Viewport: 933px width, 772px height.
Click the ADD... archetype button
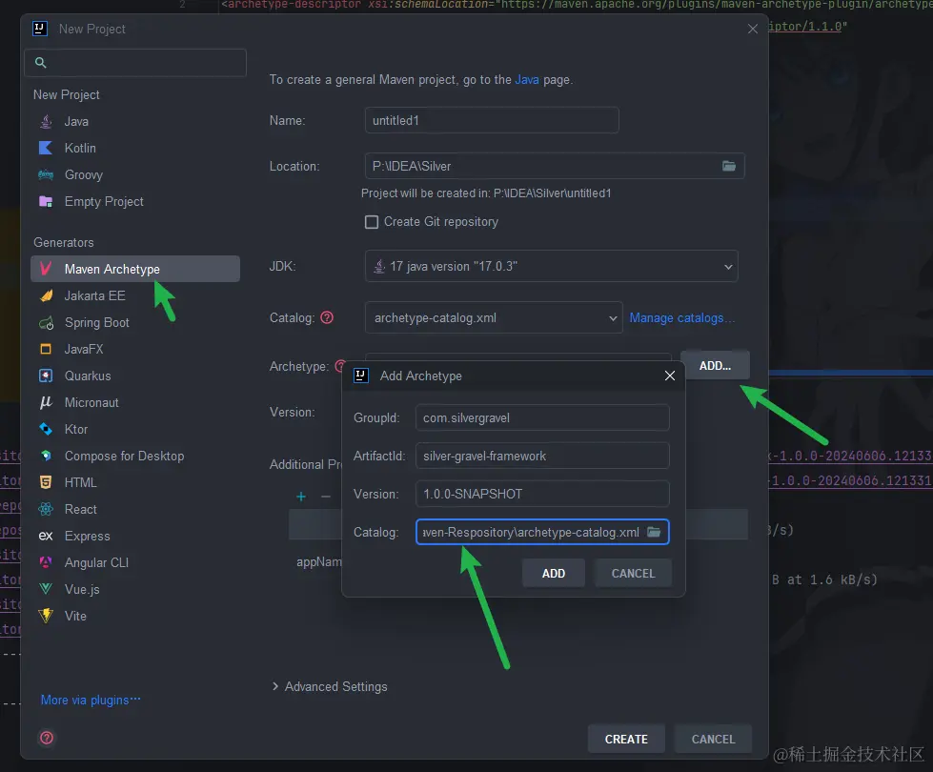pyautogui.click(x=715, y=365)
